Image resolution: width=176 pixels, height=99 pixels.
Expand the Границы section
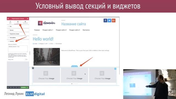click(18, 30)
